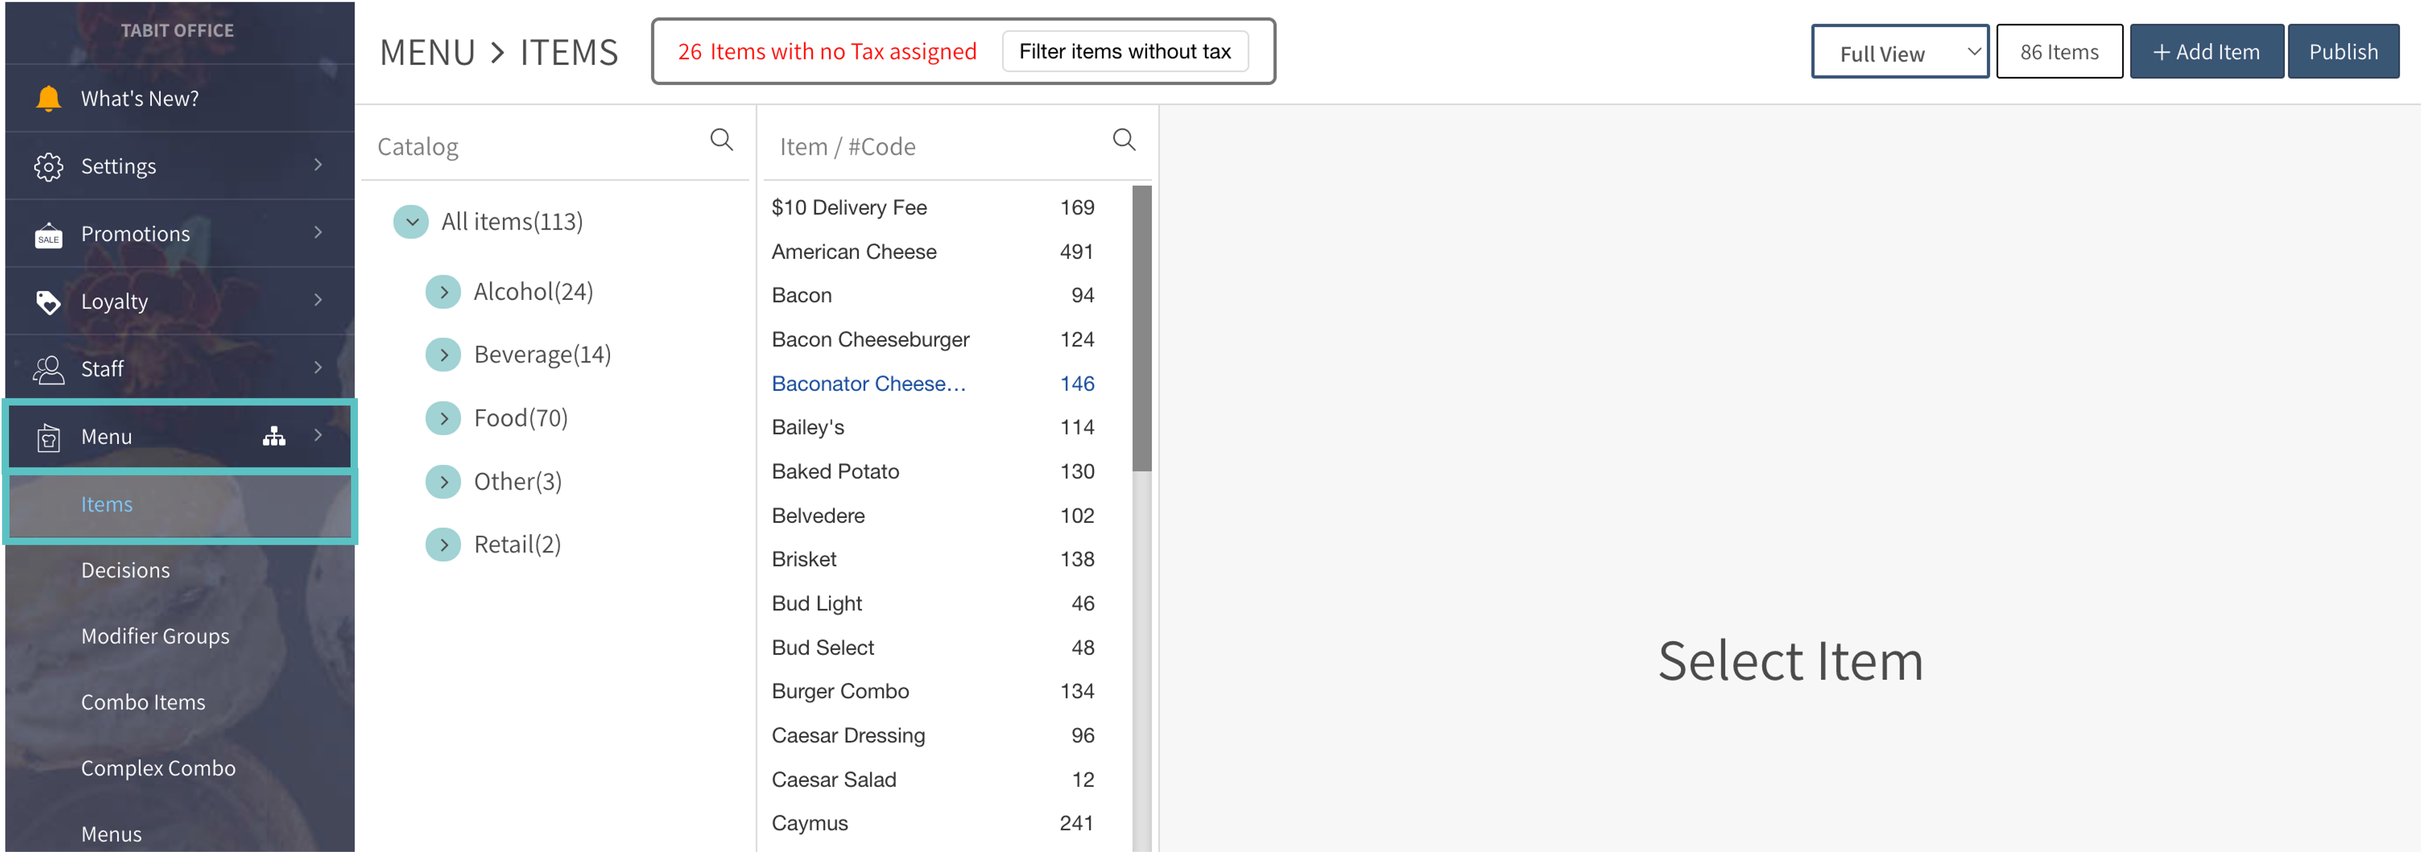
Task: Click Filter items without tax button
Action: click(1124, 52)
